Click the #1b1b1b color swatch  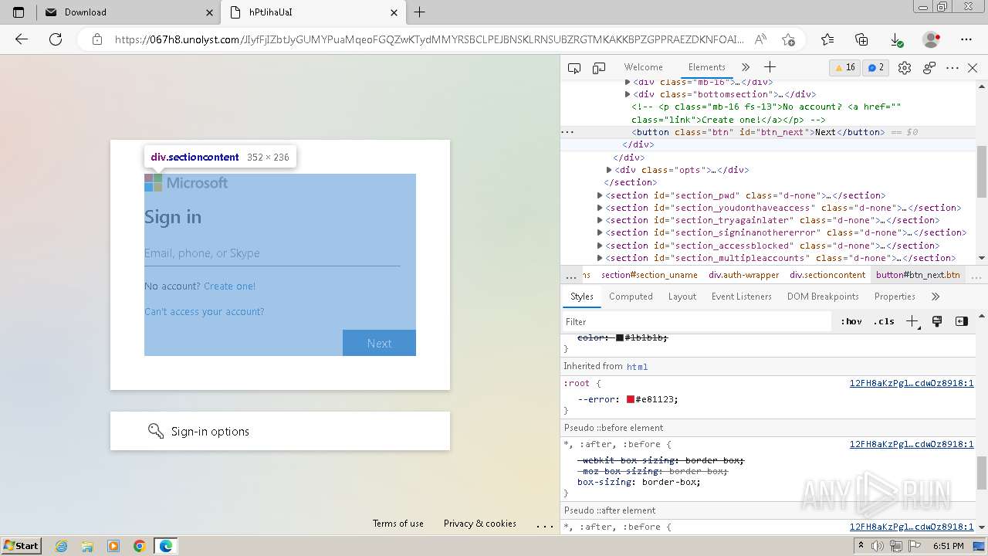click(619, 337)
